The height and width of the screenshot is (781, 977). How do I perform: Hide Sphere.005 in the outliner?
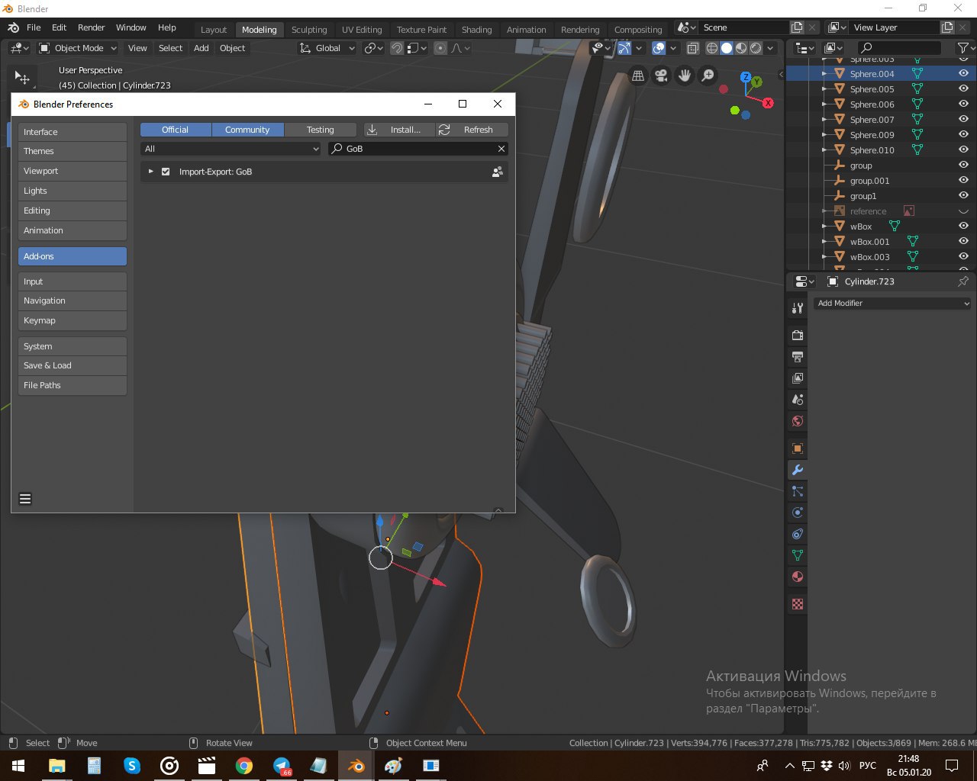963,89
